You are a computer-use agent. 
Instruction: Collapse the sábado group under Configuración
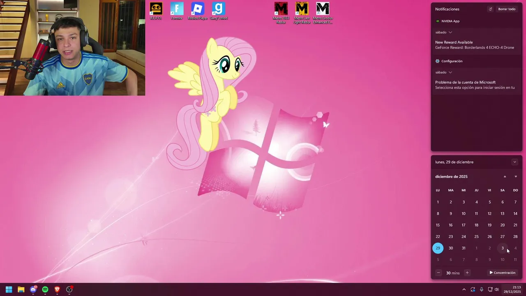[x=444, y=72]
